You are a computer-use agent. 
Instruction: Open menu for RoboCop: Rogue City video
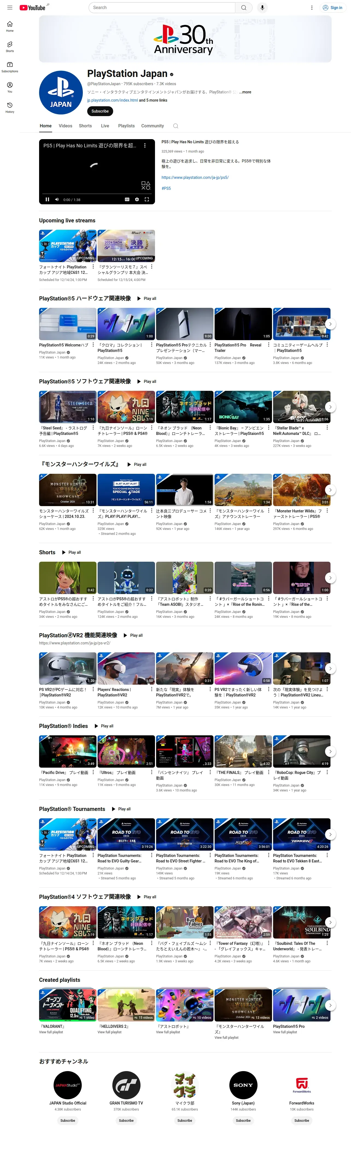[x=327, y=772]
